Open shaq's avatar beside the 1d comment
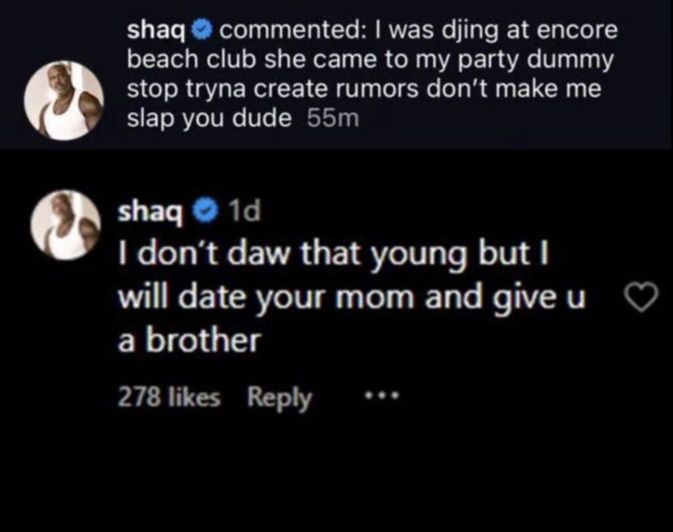This screenshot has height=532, width=673. [x=65, y=225]
